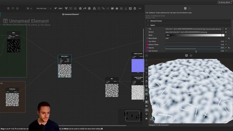Open the 2048 resolution dropdown in toolbar
This screenshot has width=233, height=131.
click(x=44, y=8)
